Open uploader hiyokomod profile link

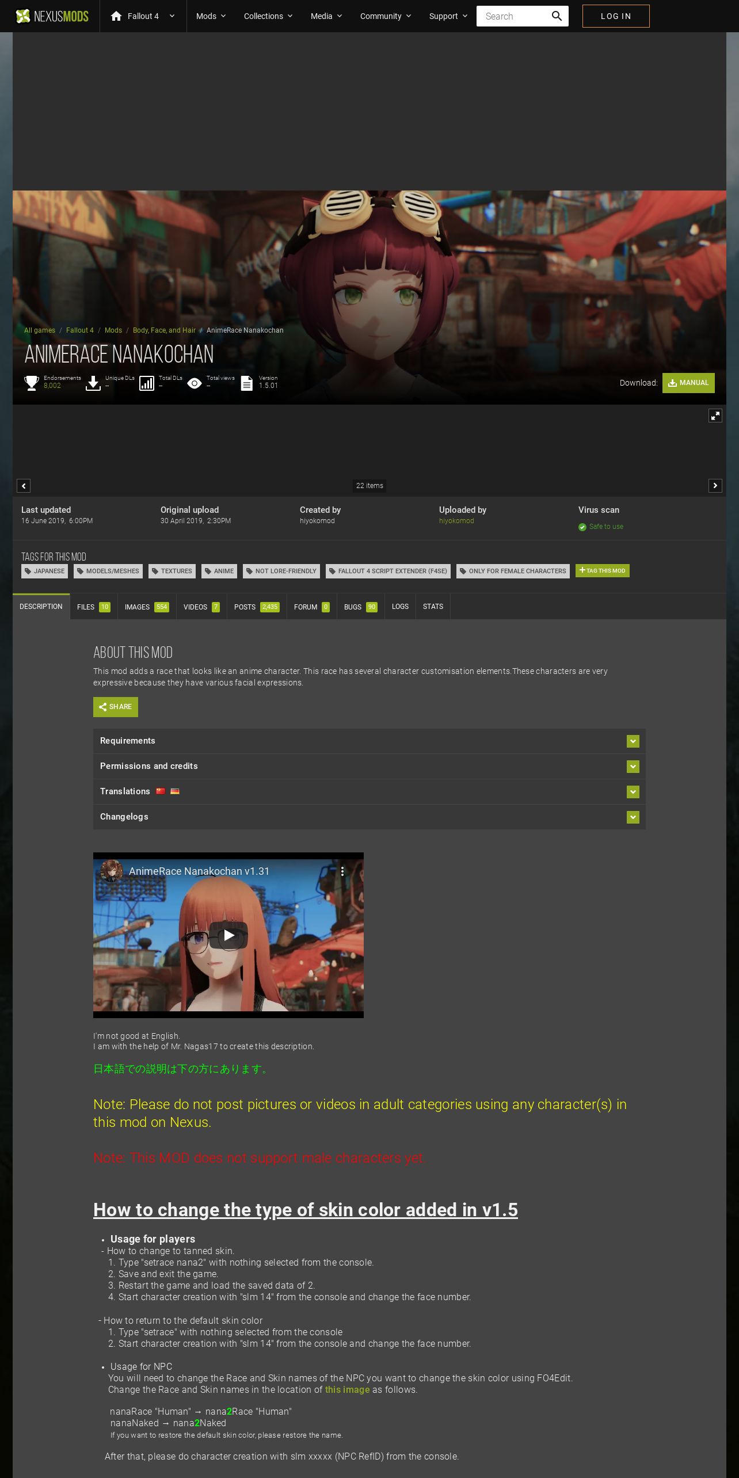point(456,521)
